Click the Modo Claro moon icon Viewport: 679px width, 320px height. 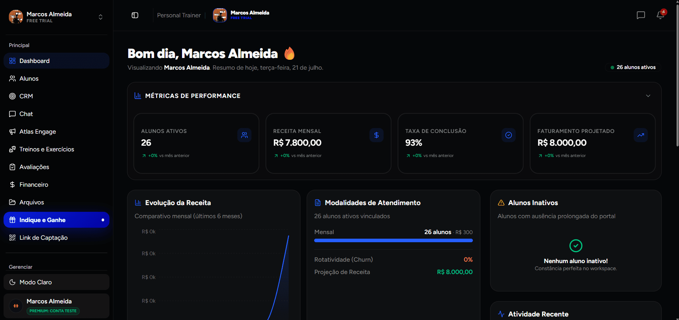12,282
